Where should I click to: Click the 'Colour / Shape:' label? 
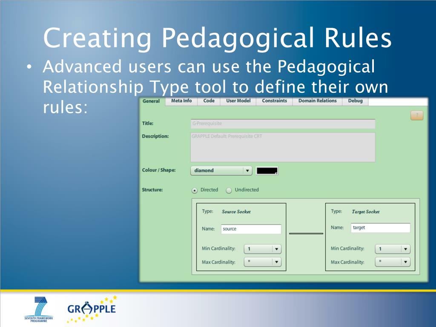(x=159, y=170)
